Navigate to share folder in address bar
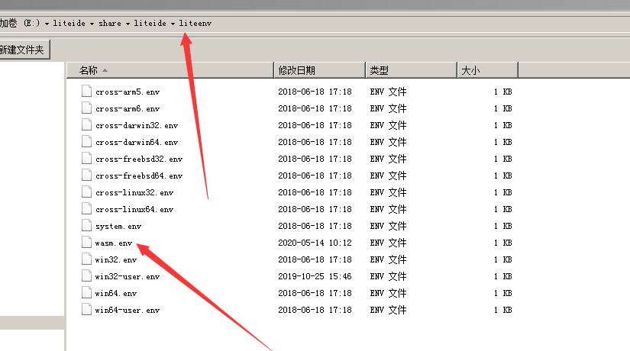Image resolution: width=630 pixels, height=351 pixels. [x=110, y=24]
